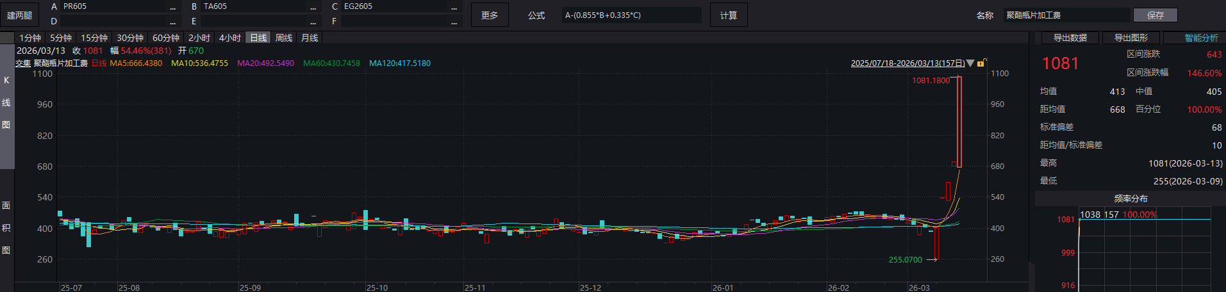Image resolution: width=1226 pixels, height=292 pixels.
Task: Open the 智能分析 panel
Action: click(x=1196, y=38)
